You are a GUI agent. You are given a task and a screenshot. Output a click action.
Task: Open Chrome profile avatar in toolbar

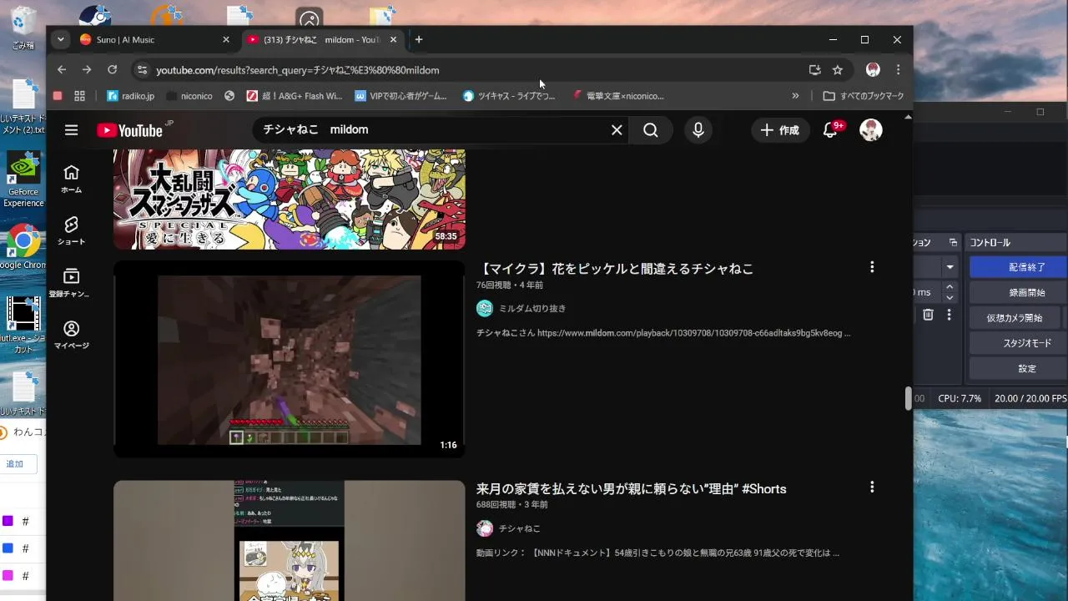click(x=873, y=70)
